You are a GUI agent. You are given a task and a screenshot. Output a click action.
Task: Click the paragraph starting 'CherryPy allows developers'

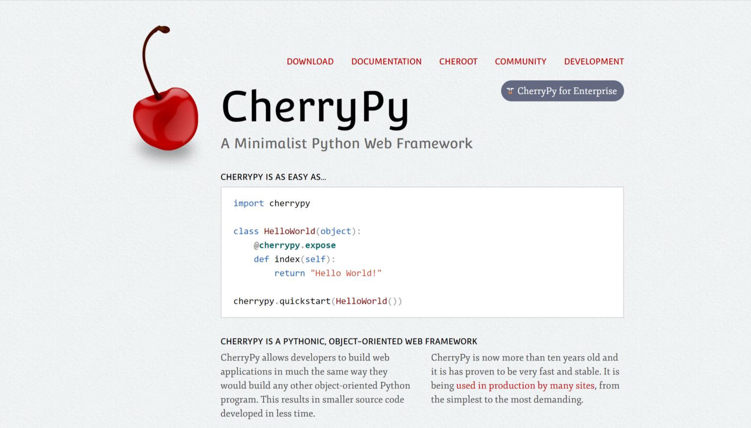[315, 385]
